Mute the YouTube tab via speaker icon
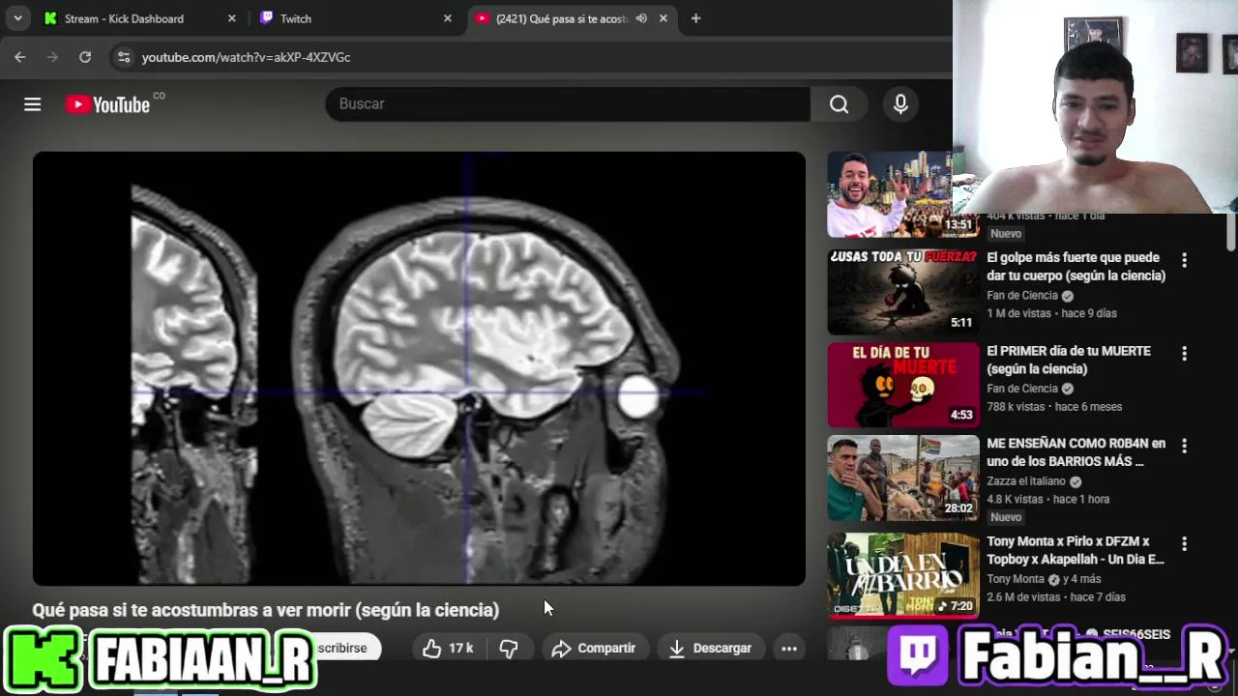Screen dimensions: 1238x696 click(x=641, y=18)
